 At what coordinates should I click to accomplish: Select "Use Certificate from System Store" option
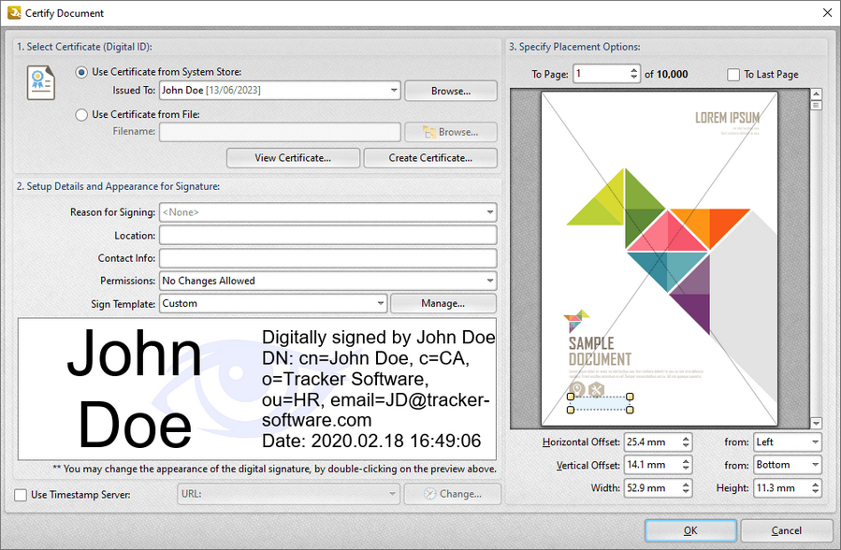point(81,74)
